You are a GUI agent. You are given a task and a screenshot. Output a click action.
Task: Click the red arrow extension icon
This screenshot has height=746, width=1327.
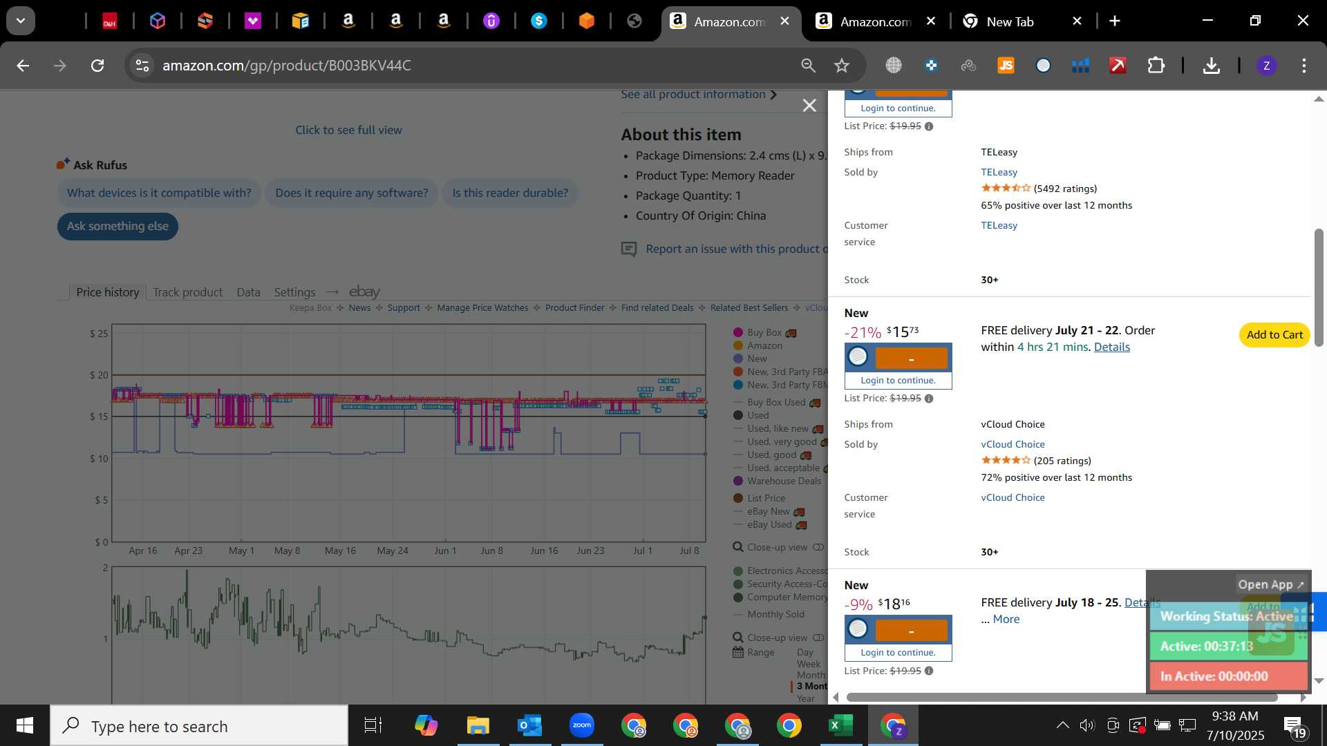1118,66
